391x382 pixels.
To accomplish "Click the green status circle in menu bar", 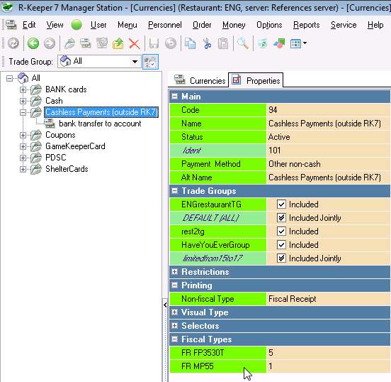I will click(x=76, y=25).
